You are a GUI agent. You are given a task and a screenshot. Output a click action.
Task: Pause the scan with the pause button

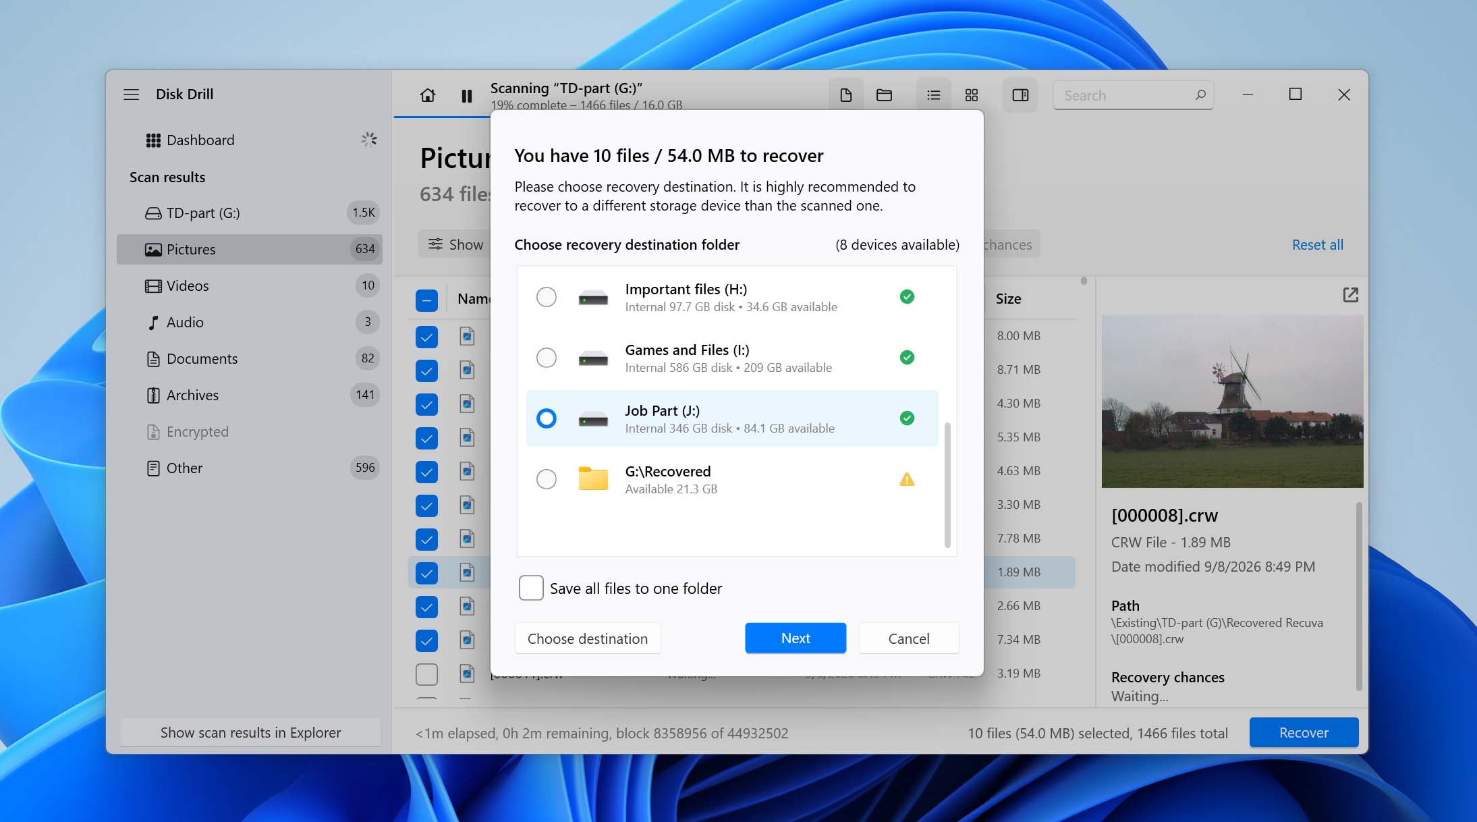(466, 96)
